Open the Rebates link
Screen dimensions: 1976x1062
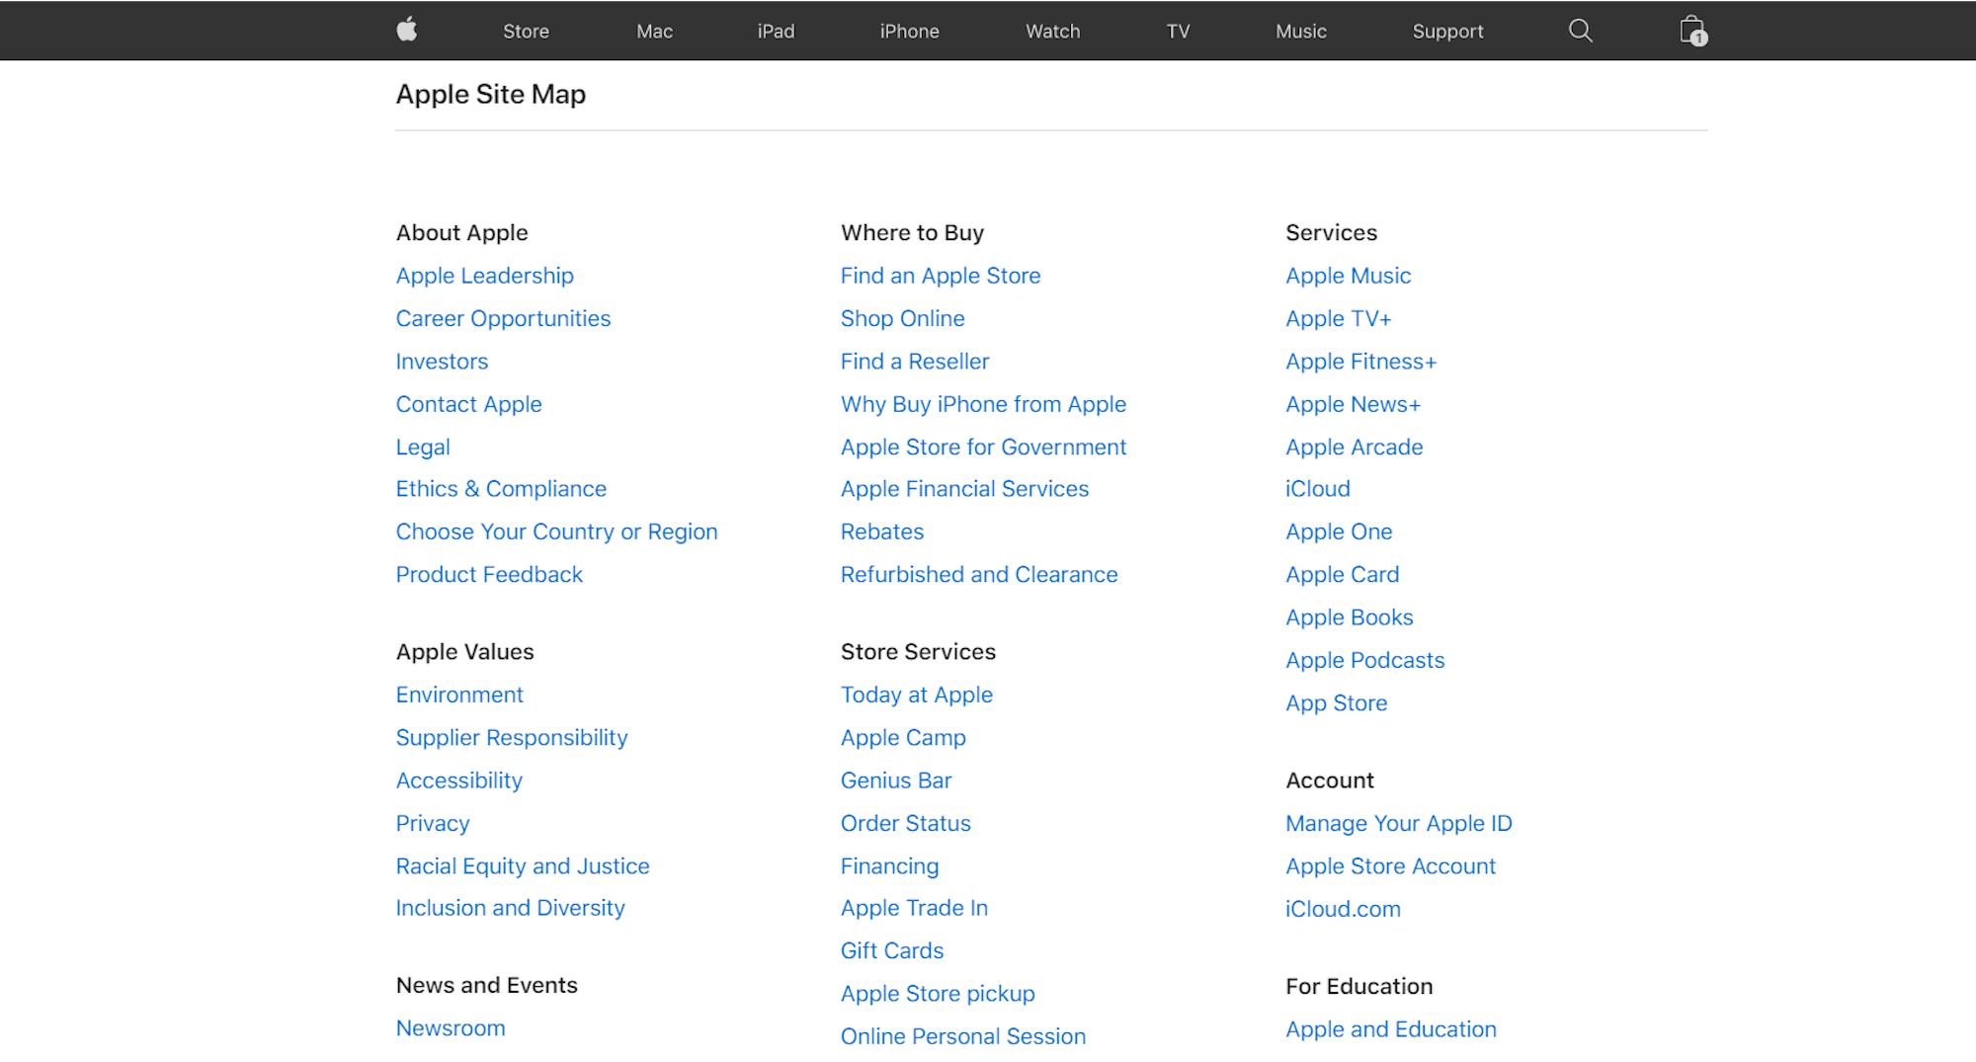(882, 531)
